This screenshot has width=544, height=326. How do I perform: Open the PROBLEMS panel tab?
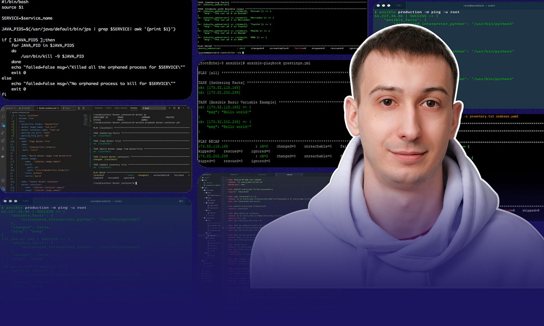99,108
